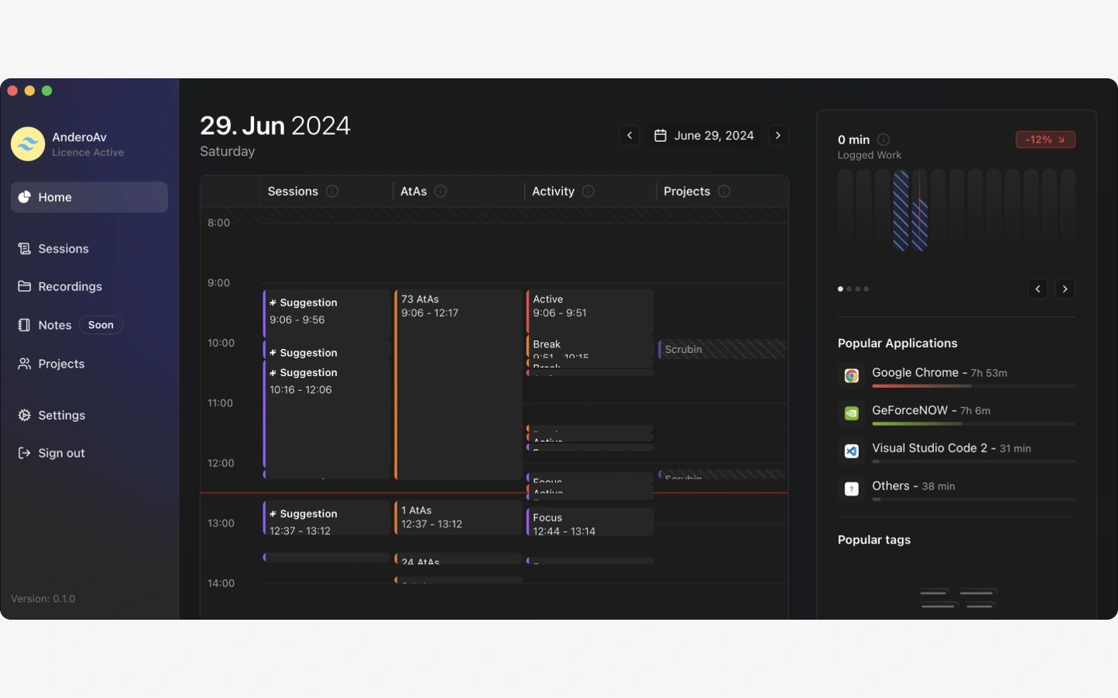The width and height of the screenshot is (1118, 698).
Task: Click the Others application icon
Action: click(x=852, y=489)
